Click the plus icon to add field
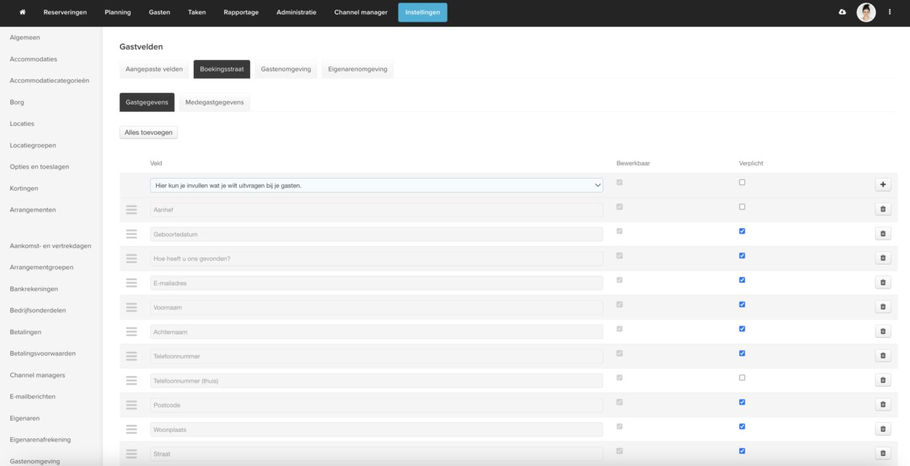 (882, 185)
